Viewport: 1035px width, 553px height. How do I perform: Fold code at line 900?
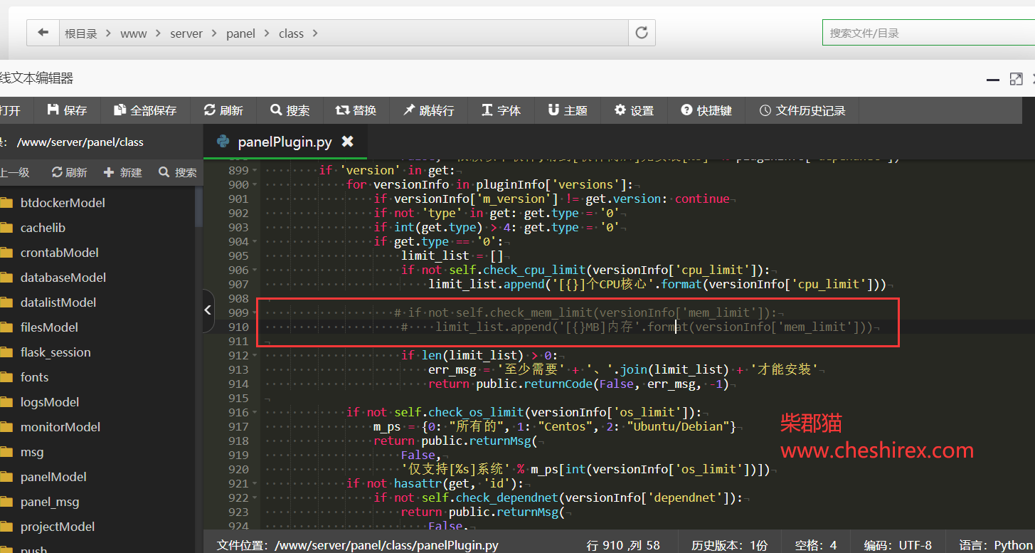255,185
